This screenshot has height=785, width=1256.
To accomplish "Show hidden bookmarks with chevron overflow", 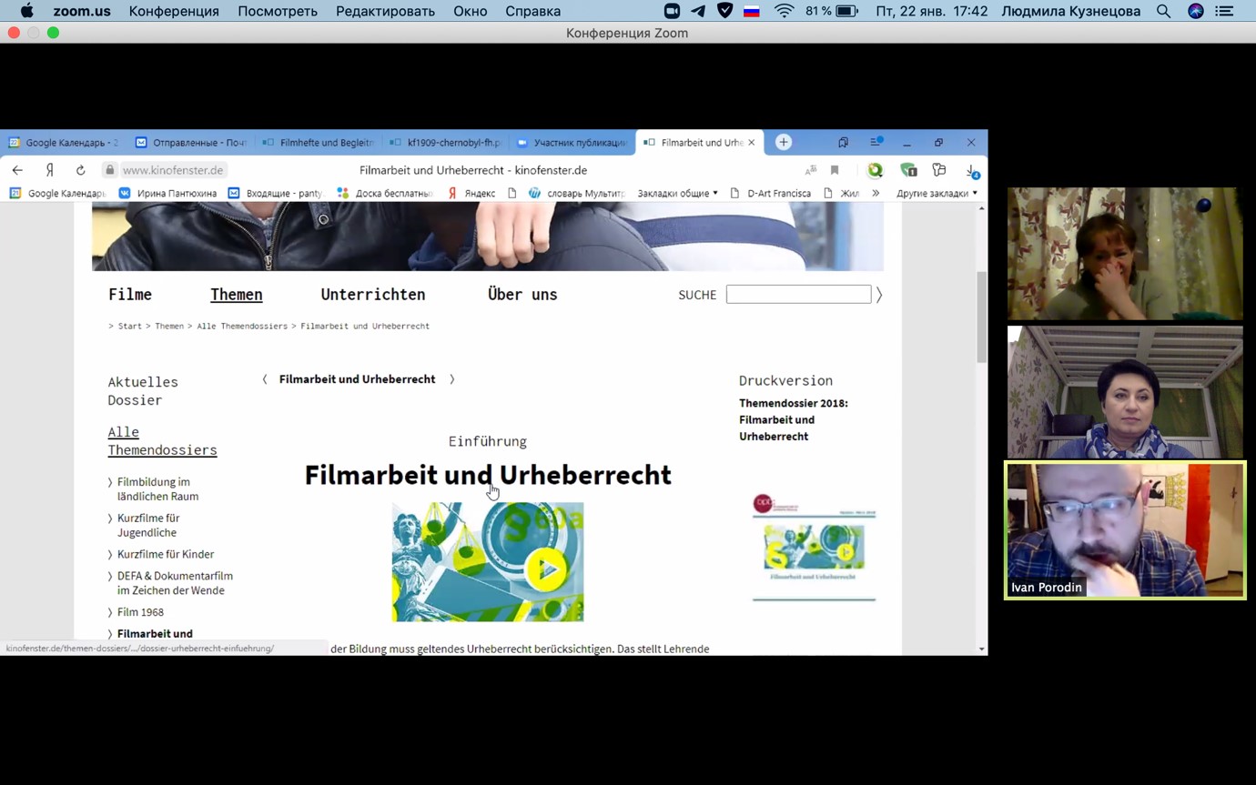I will click(x=876, y=193).
